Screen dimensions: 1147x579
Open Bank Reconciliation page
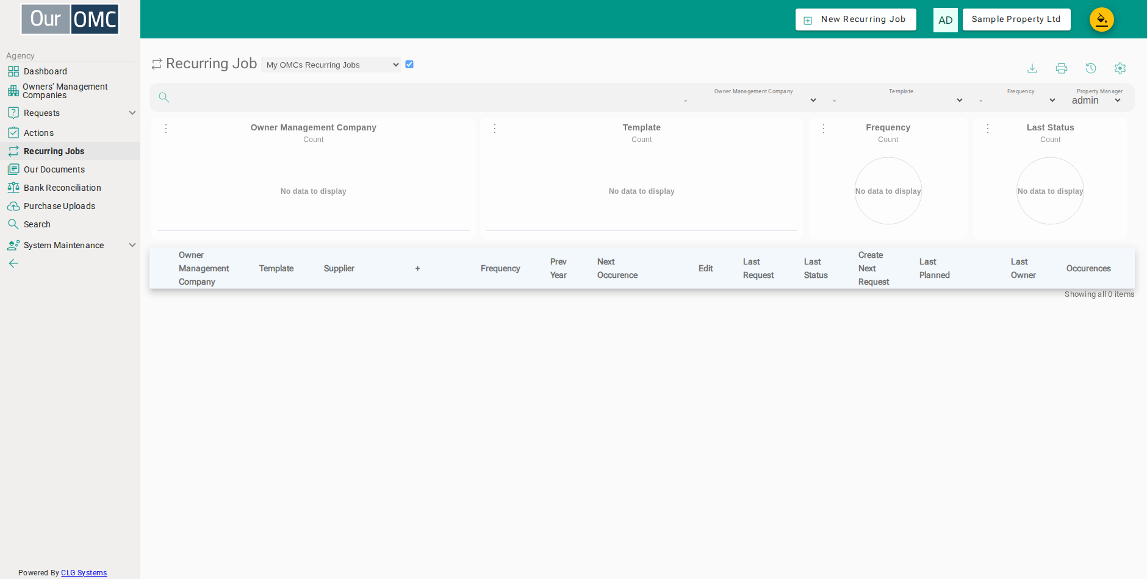[62, 188]
